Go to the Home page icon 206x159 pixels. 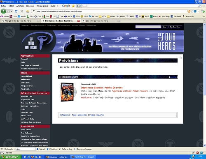(x=28, y=11)
